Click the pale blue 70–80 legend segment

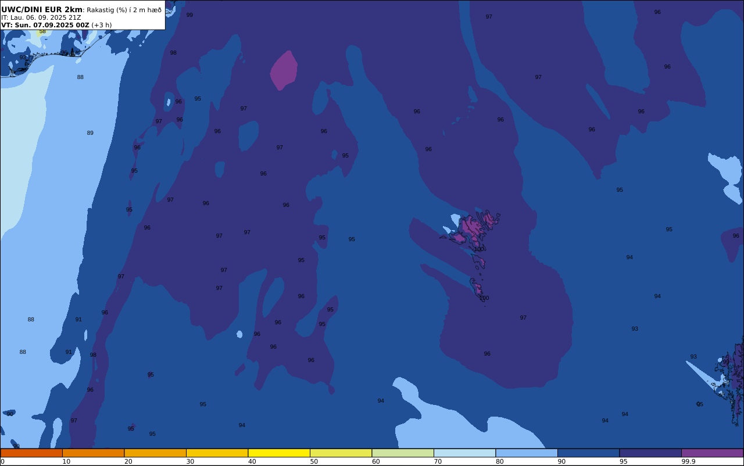[464, 453]
